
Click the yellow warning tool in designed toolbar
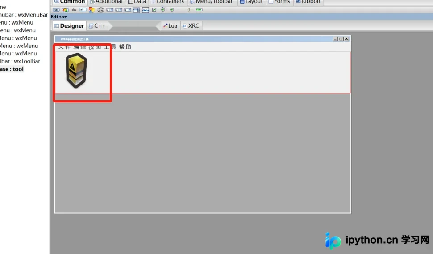pos(76,71)
